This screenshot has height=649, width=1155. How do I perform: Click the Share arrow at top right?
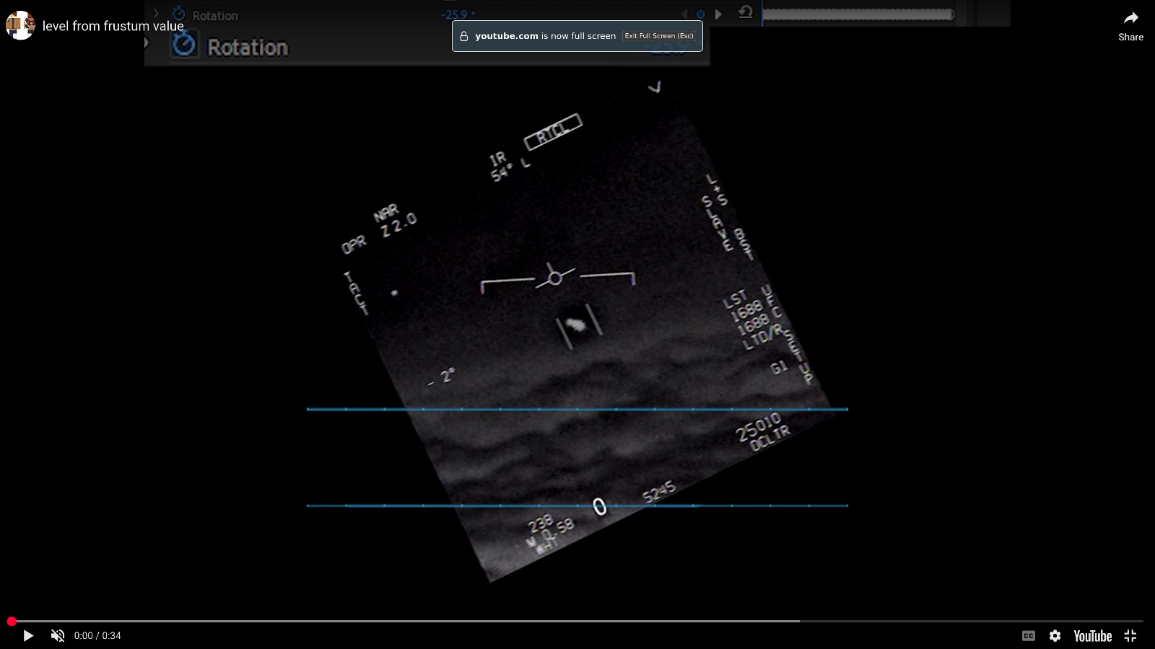1130,18
